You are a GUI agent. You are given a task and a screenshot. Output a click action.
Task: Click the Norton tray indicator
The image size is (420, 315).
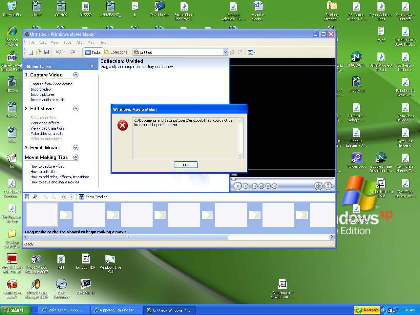367,310
